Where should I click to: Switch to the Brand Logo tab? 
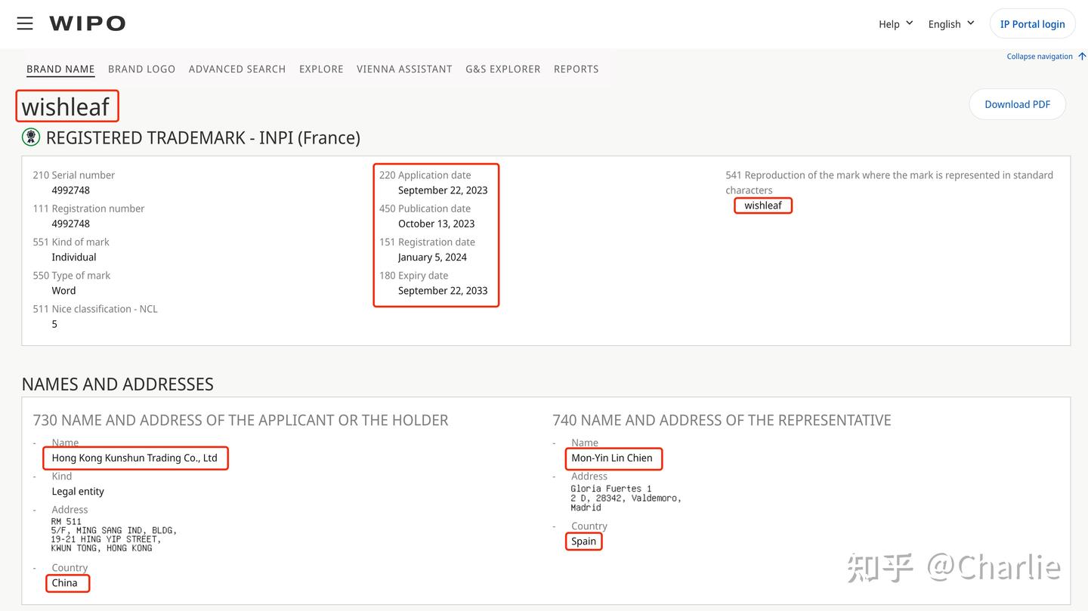pos(141,69)
